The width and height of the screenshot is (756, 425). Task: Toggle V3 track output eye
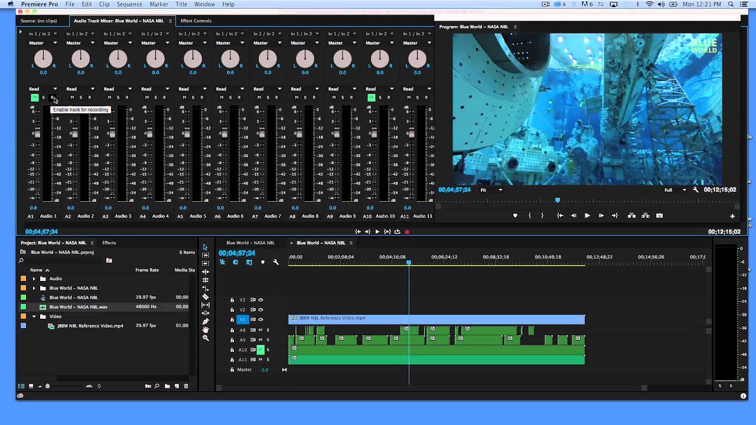(260, 300)
